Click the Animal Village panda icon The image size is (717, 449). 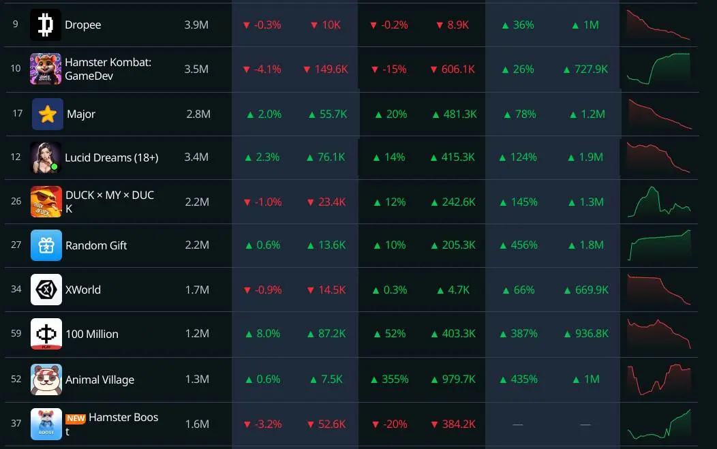(46, 380)
